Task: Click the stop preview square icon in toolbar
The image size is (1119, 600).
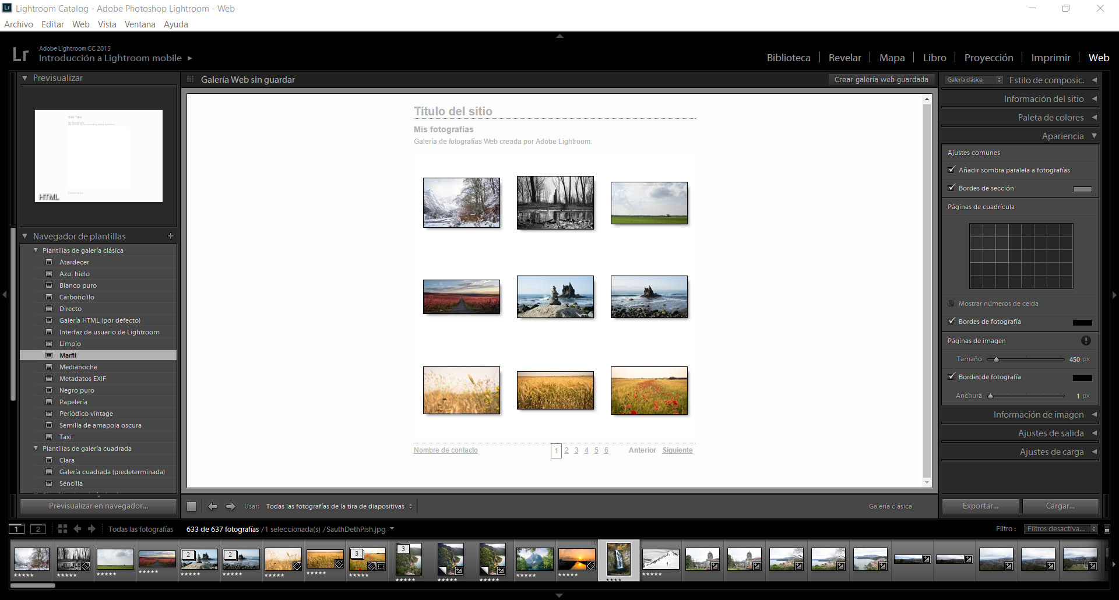Action: pyautogui.click(x=192, y=506)
